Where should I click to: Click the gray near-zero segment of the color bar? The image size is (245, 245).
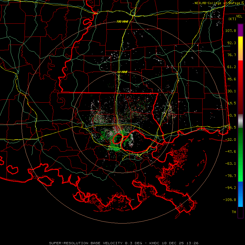click(240, 121)
